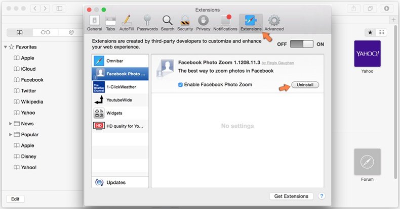This screenshot has height=209, width=400.
Task: Open the first Apple bookmark under Favorites
Action: click(x=24, y=58)
